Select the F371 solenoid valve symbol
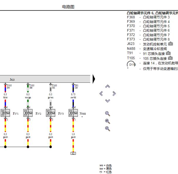 pos(5,113)
